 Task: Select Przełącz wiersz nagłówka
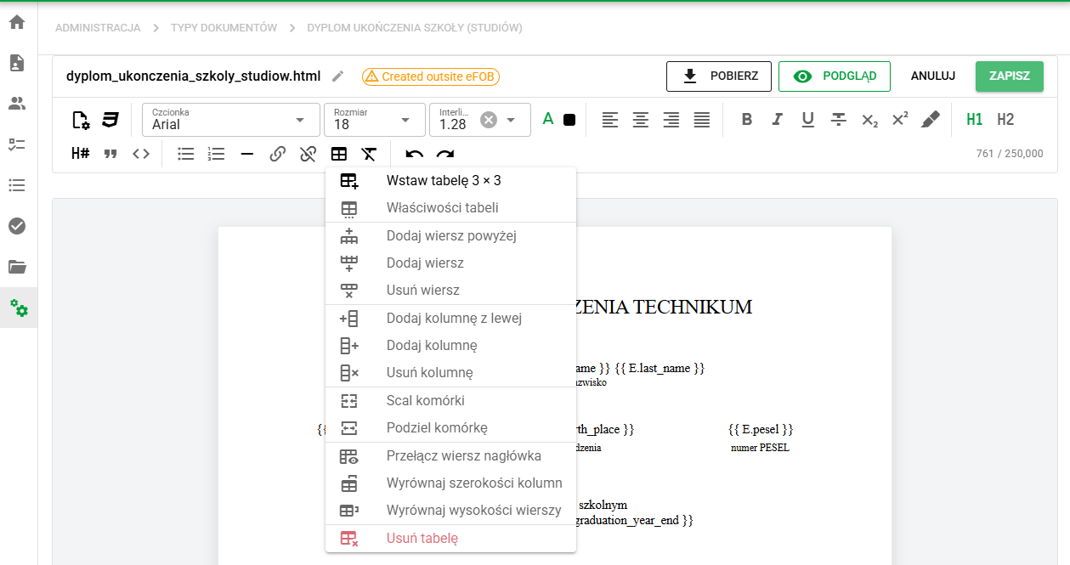[450, 456]
